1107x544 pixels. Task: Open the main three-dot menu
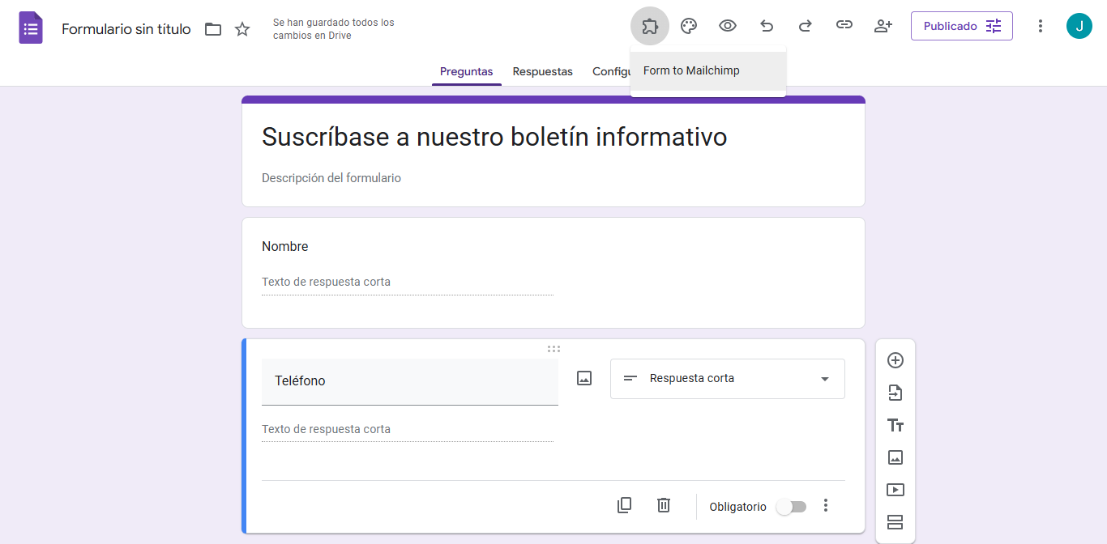[x=1041, y=26]
